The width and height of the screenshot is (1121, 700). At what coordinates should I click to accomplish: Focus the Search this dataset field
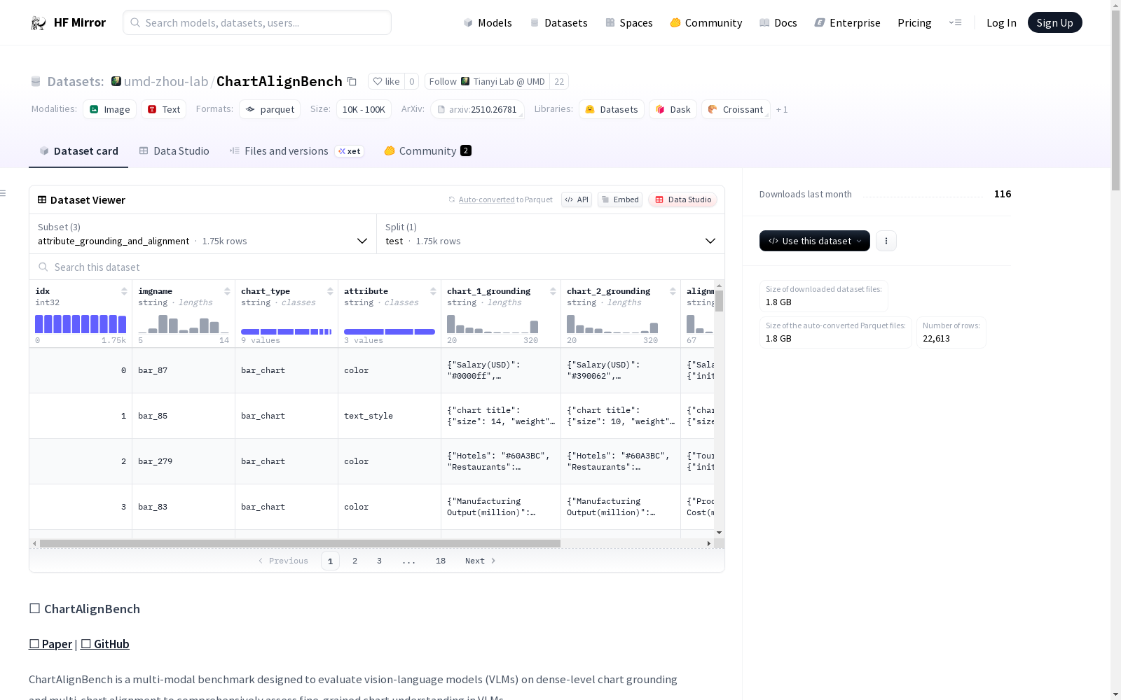pos(377,267)
